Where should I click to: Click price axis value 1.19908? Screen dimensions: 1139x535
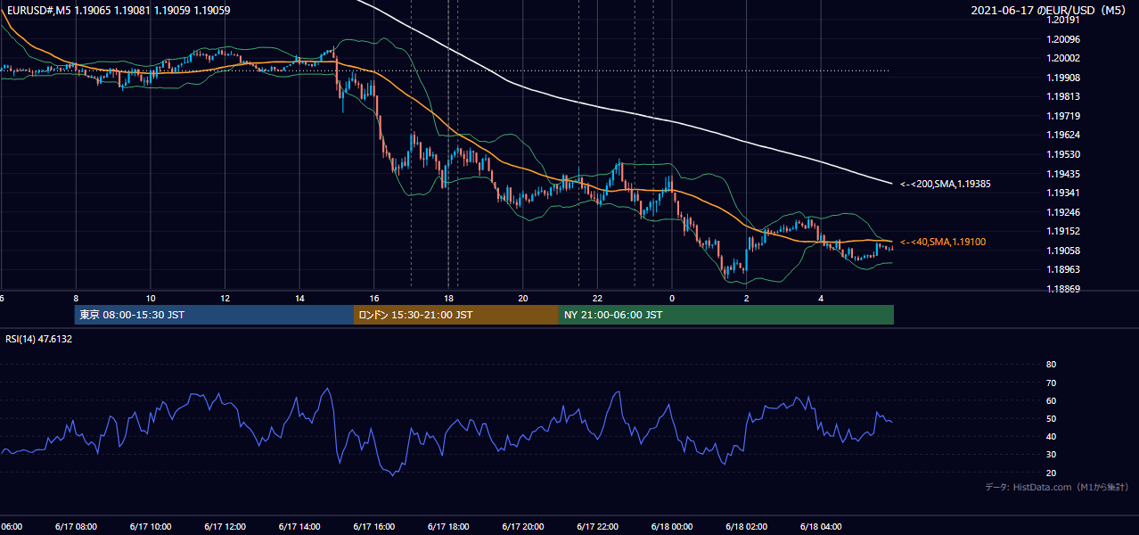[x=1063, y=78]
